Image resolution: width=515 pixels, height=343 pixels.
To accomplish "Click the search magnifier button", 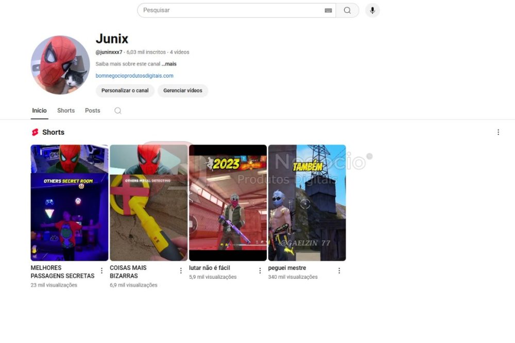I will tap(347, 10).
